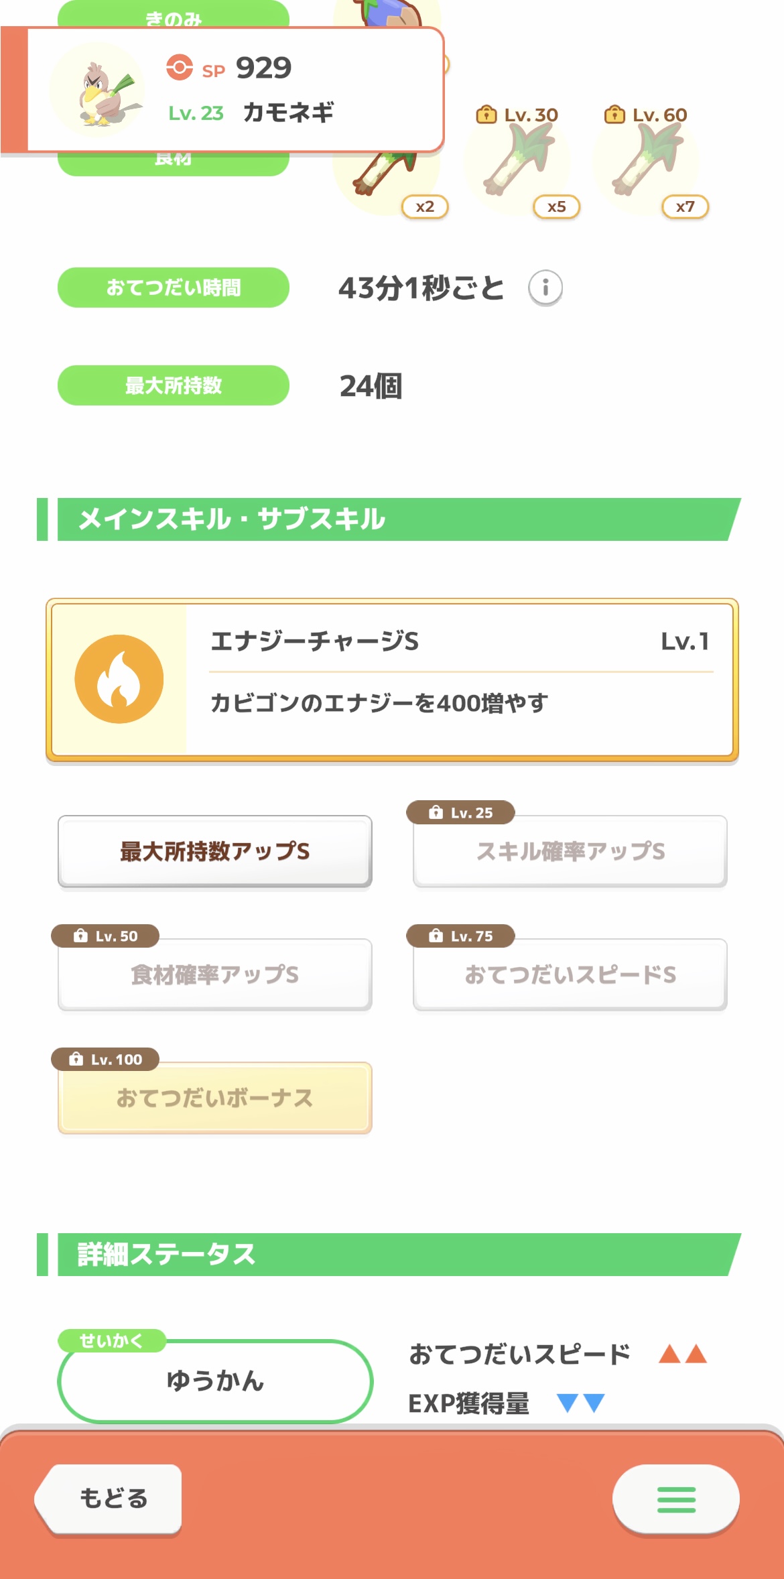Tap the おてつだい時間 green label
Image resolution: width=784 pixels, height=1579 pixels.
pos(173,288)
